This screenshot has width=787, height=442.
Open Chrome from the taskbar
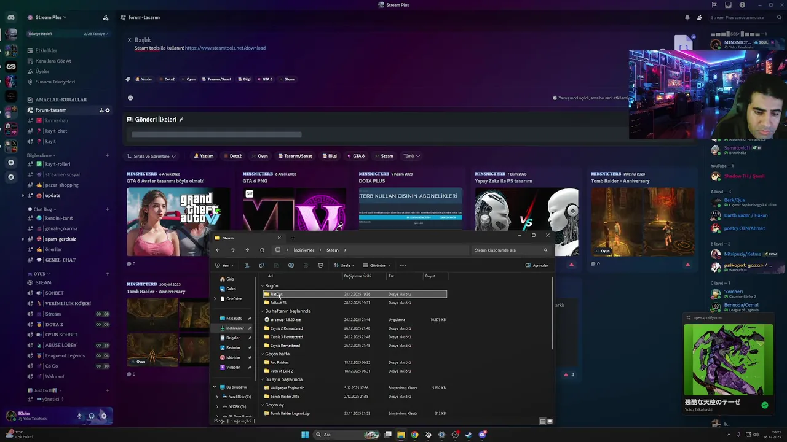(414, 435)
